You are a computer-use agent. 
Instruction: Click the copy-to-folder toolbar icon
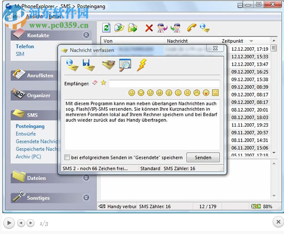click(x=119, y=28)
